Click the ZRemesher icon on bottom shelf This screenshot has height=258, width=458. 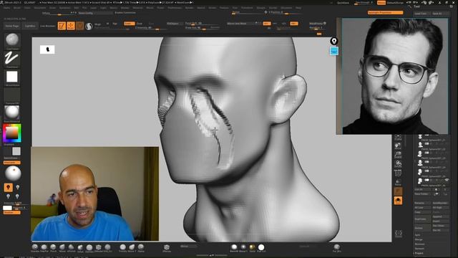tap(167, 248)
